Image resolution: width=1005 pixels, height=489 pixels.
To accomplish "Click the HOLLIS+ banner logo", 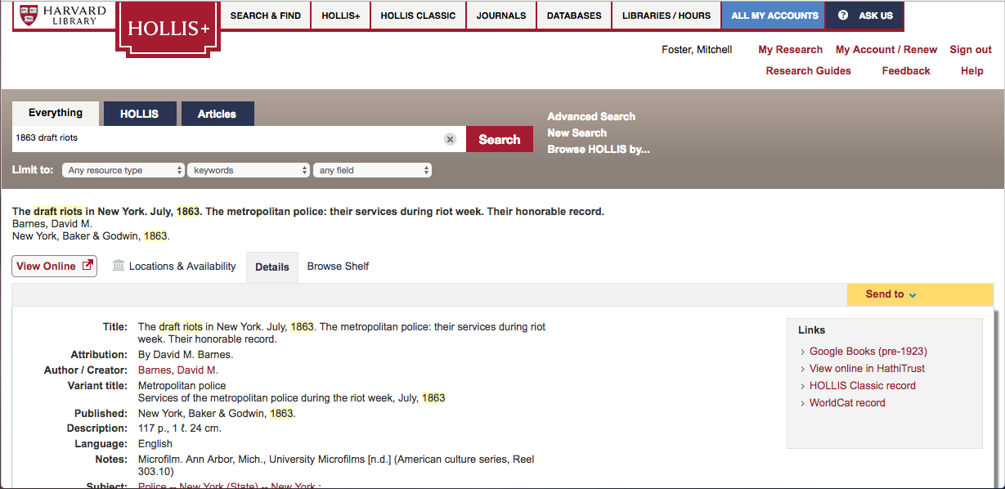I will point(168,29).
